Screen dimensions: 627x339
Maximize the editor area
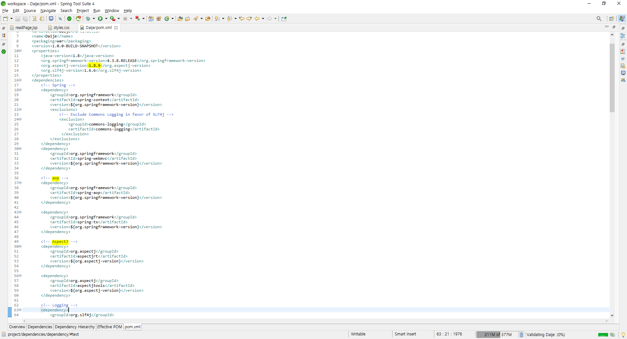(x=614, y=27)
